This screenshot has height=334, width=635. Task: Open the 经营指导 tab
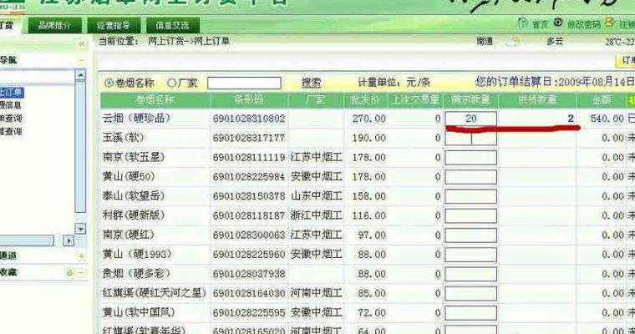114,26
